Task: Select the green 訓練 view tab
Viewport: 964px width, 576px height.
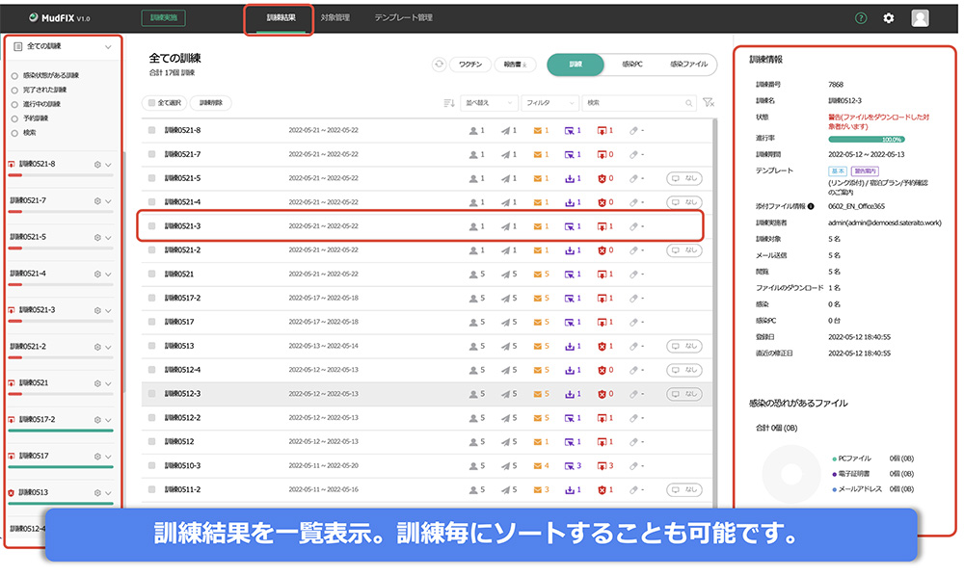Action: [576, 64]
